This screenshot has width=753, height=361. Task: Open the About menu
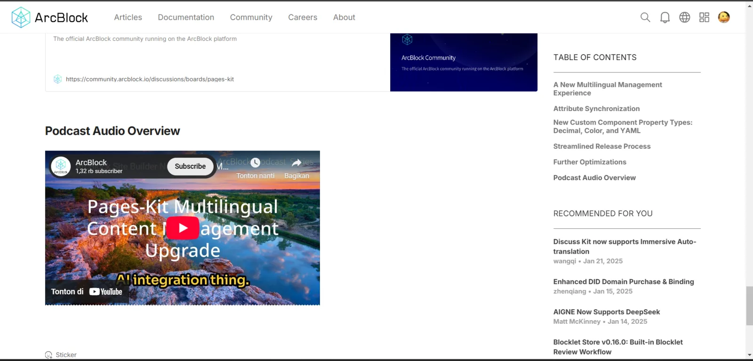[x=344, y=17]
